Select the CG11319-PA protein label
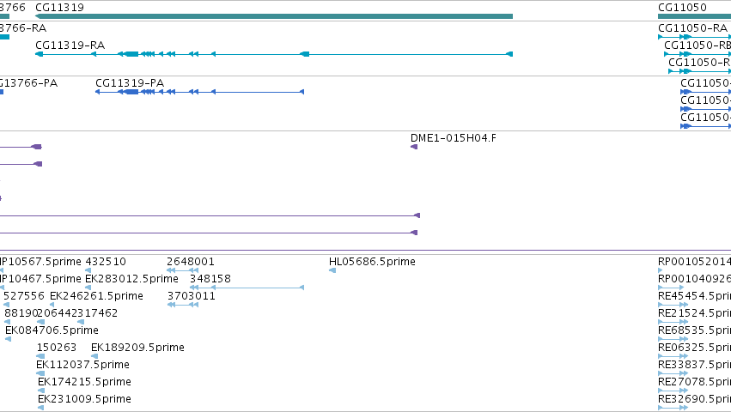The width and height of the screenshot is (731, 412). (130, 83)
